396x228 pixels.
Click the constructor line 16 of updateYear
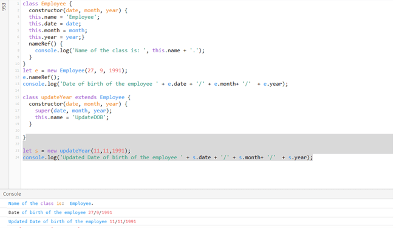[x=78, y=104]
